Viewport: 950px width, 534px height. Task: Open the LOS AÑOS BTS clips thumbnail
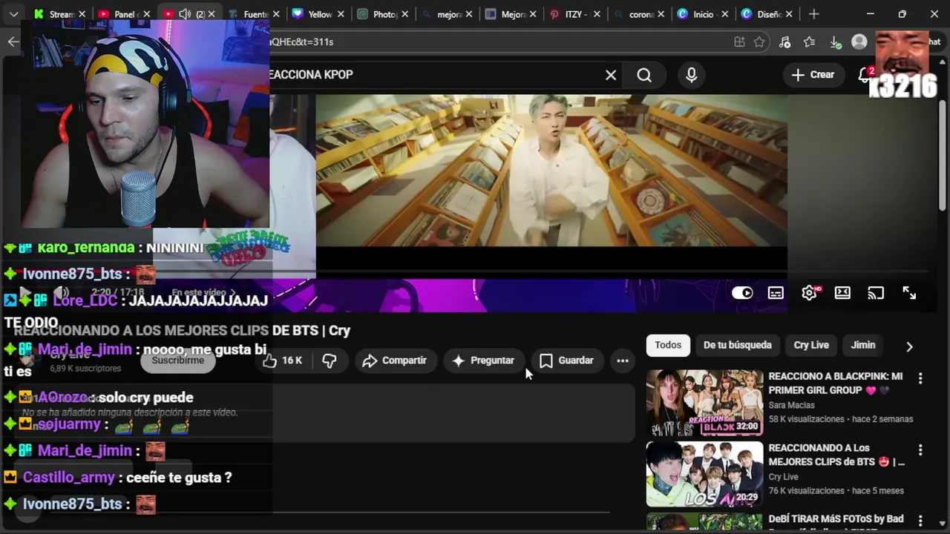(704, 475)
